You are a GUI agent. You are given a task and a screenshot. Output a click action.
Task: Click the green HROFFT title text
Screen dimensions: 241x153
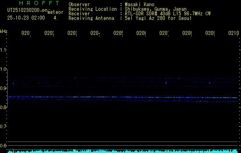click(39, 3)
